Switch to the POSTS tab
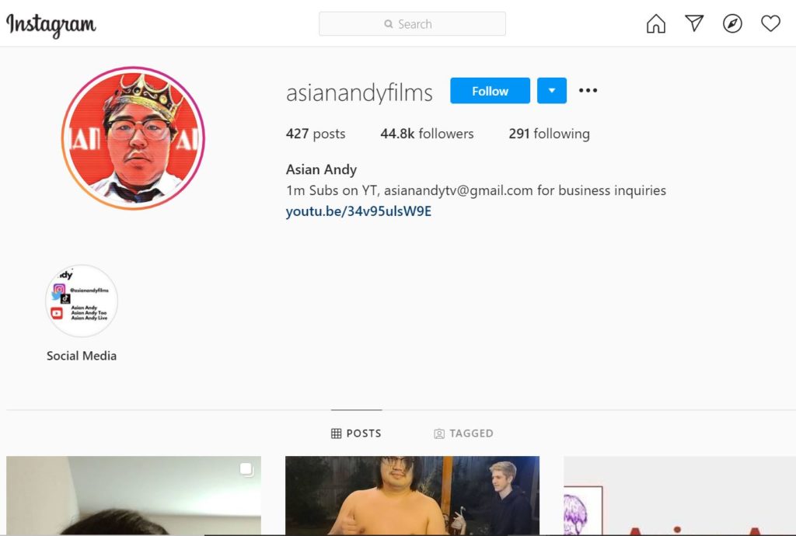 coord(356,433)
